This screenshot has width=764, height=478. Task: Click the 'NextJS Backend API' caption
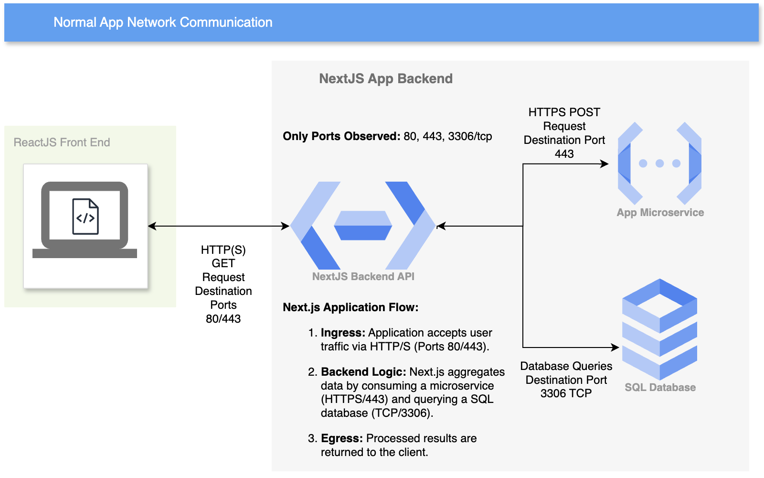tap(363, 277)
